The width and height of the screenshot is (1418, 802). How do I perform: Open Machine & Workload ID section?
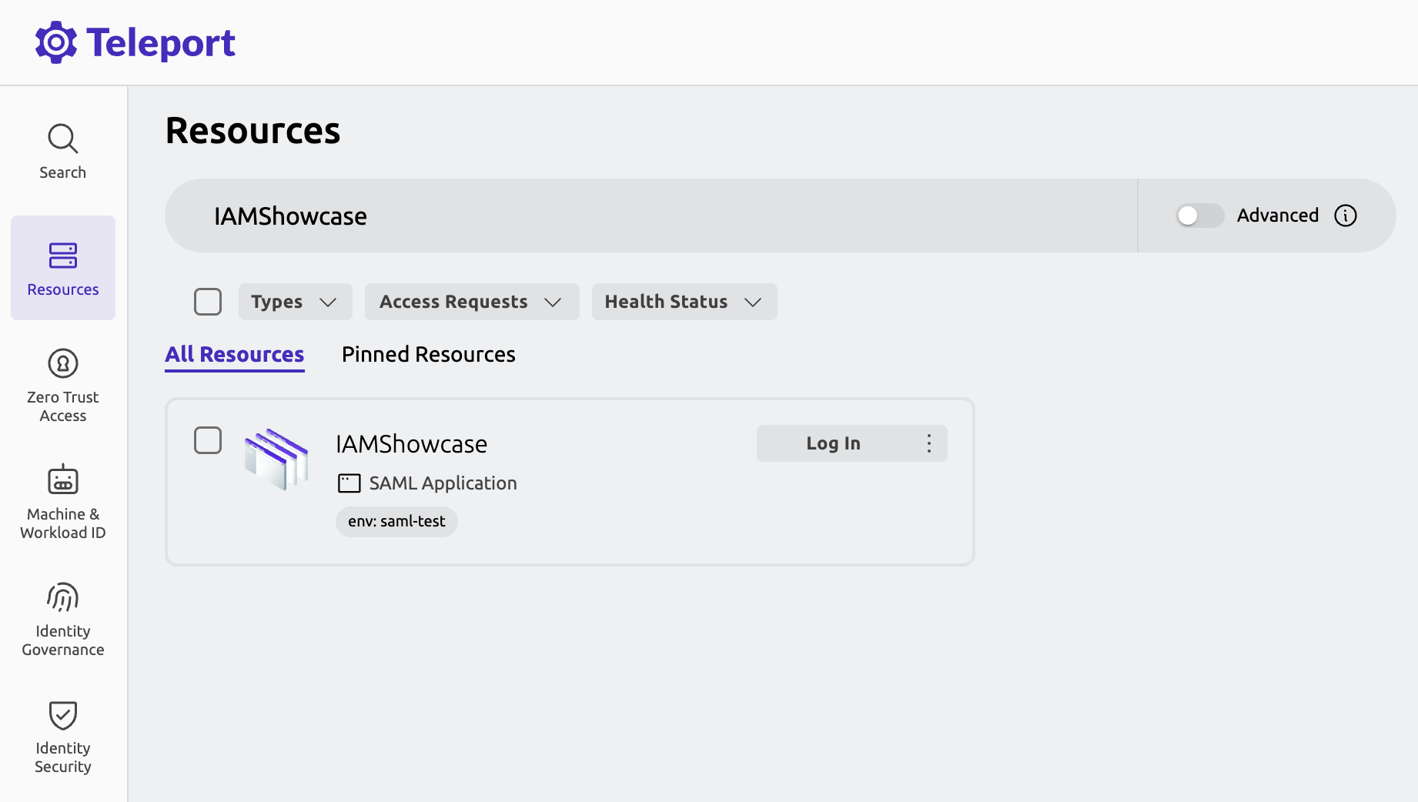(x=62, y=500)
